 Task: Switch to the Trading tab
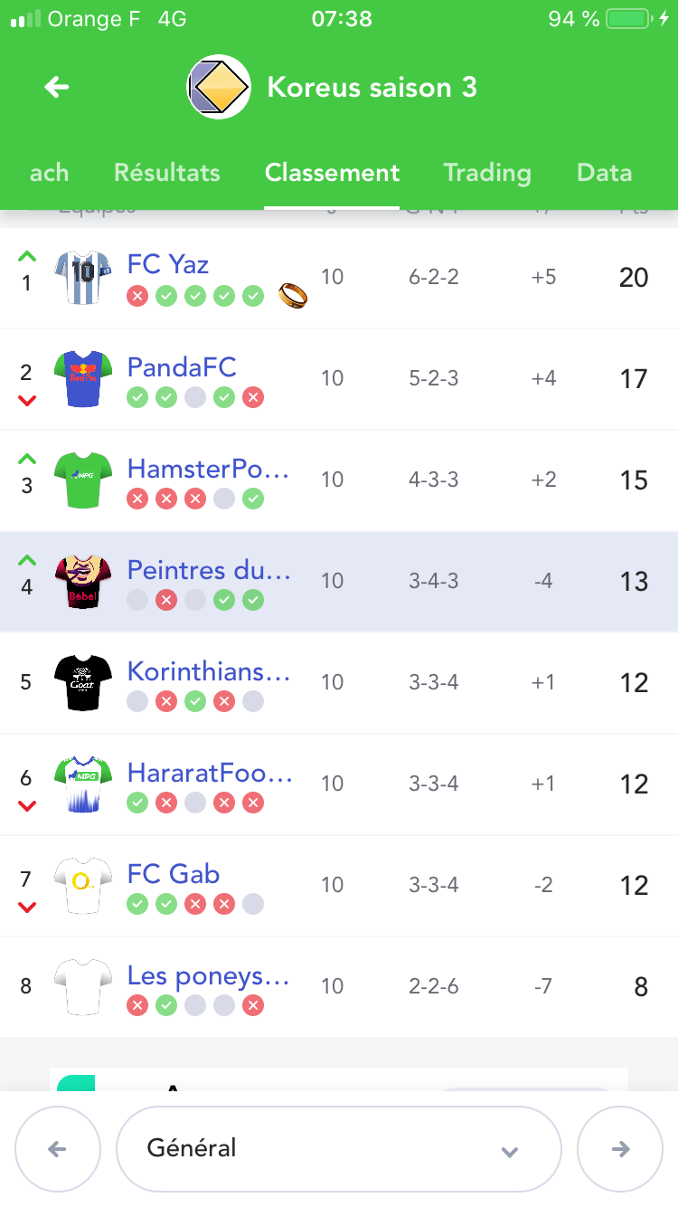click(486, 173)
